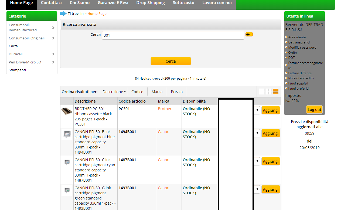
Task: Open the Carta category
Action: 13,46
